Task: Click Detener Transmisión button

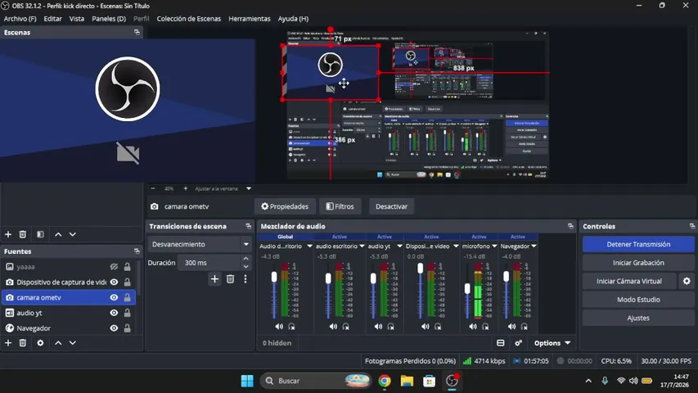Action: coord(638,244)
